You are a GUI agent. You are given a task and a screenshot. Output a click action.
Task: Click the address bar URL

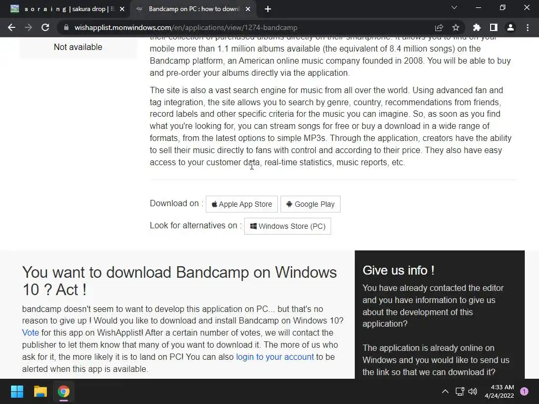click(x=186, y=27)
